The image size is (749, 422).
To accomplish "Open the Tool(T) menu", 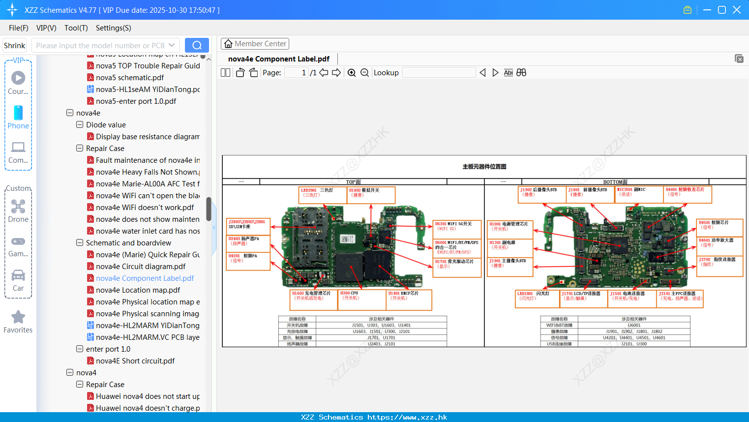I will point(76,28).
